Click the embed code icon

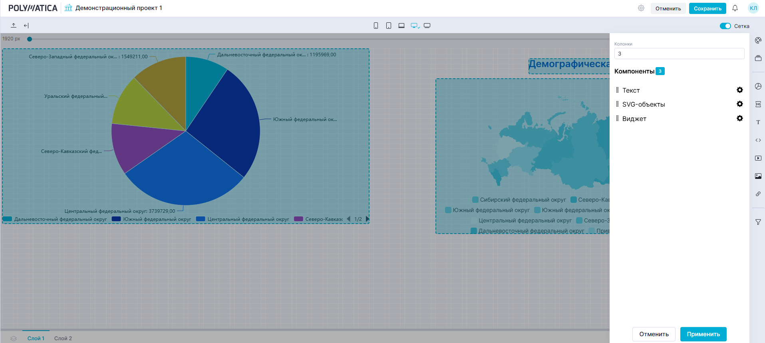758,140
